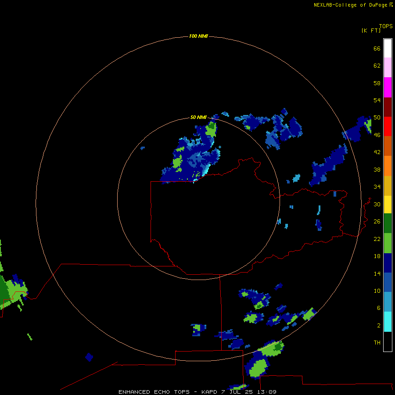Click the yellow legend swatch
The height and width of the screenshot is (395, 395).
(388, 204)
